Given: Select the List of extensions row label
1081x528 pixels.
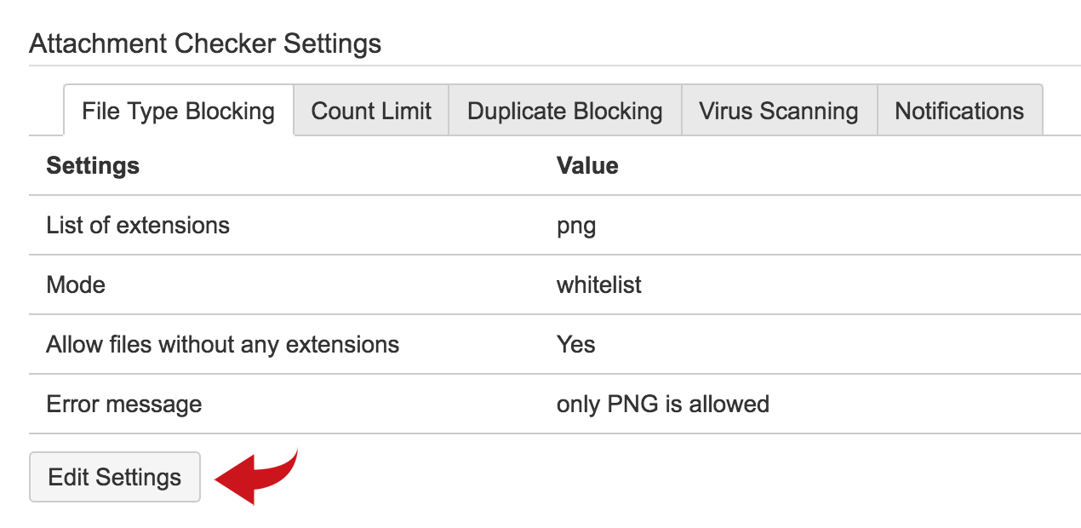Looking at the screenshot, I should (137, 225).
